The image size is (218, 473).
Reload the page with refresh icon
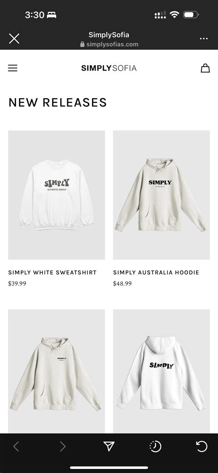pos(202,446)
